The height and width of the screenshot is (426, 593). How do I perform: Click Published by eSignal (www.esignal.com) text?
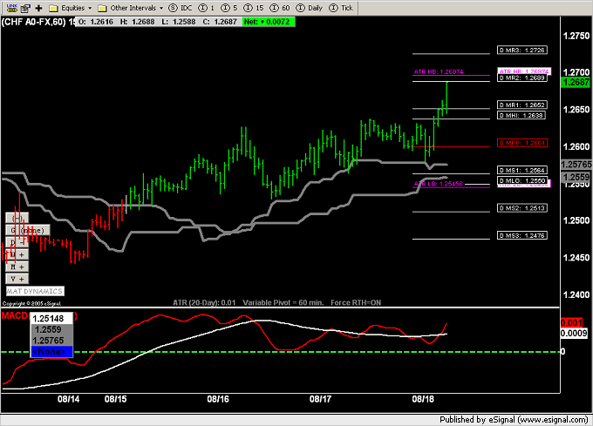[514, 420]
